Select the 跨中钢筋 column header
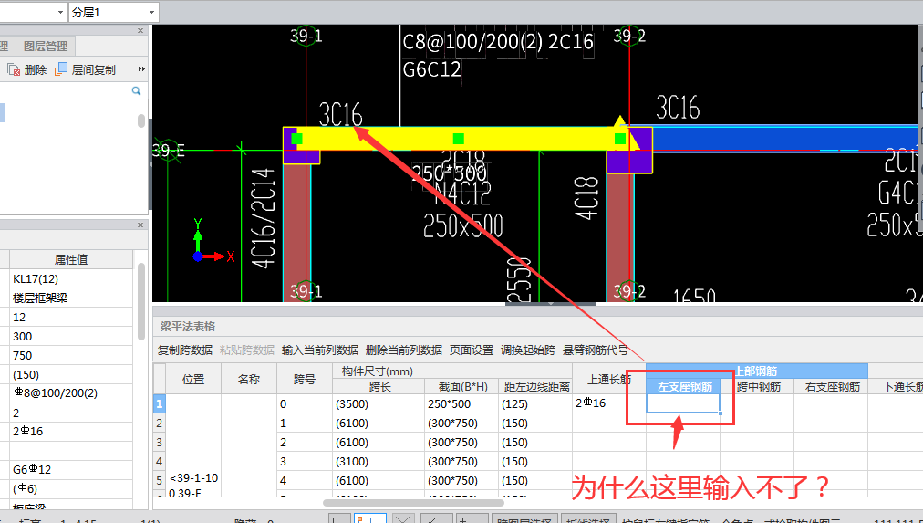 click(758, 386)
